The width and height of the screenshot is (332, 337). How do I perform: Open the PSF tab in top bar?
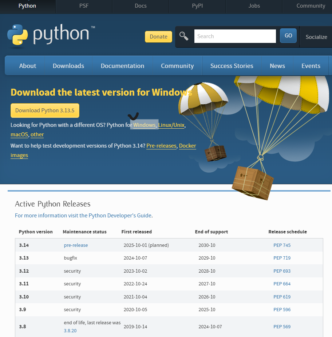(84, 6)
